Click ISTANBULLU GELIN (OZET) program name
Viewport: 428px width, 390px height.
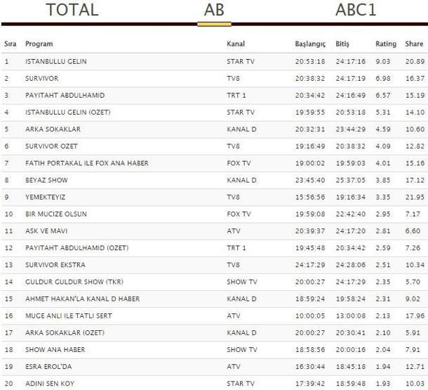[68, 112]
